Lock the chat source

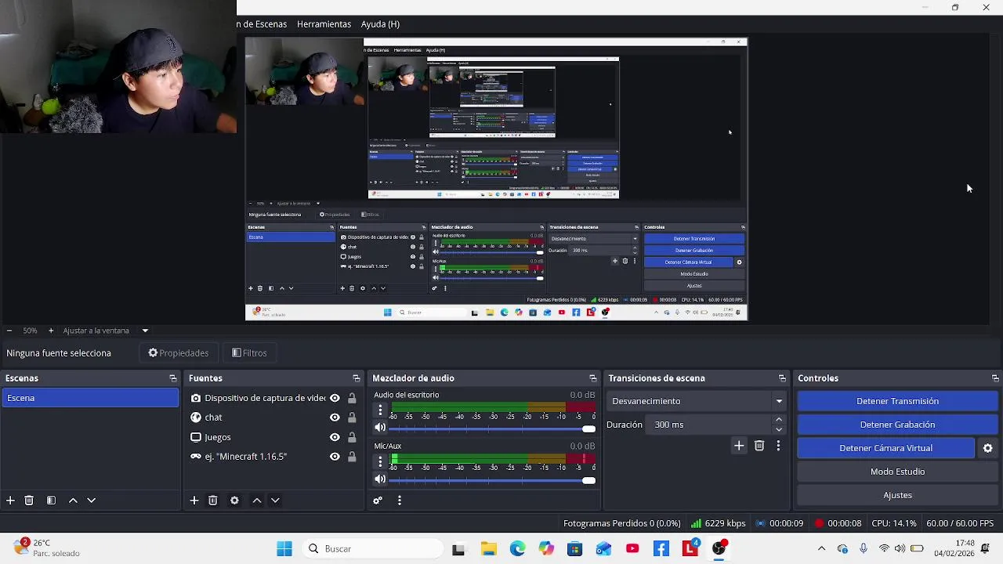click(x=352, y=418)
